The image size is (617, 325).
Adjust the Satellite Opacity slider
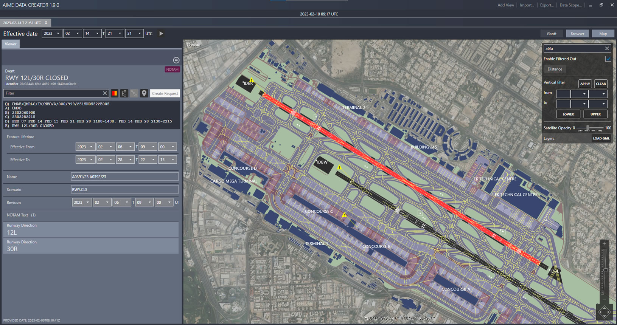[x=587, y=128]
